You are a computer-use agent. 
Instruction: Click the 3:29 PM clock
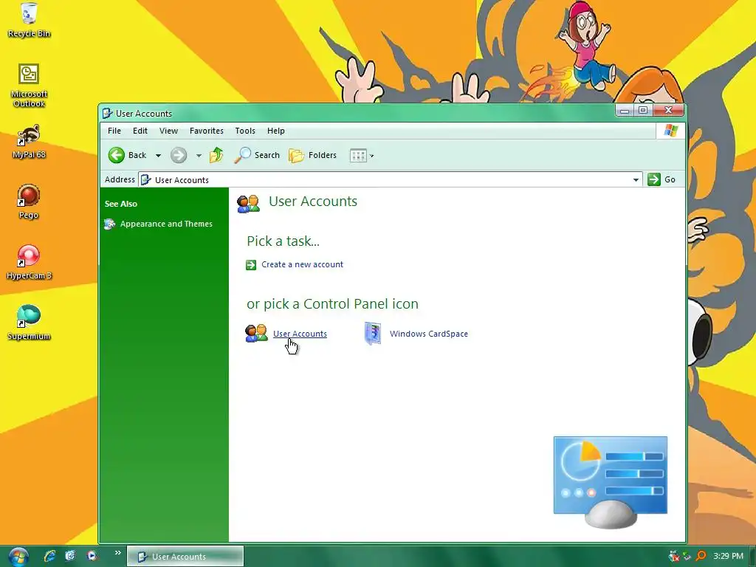[x=729, y=557]
